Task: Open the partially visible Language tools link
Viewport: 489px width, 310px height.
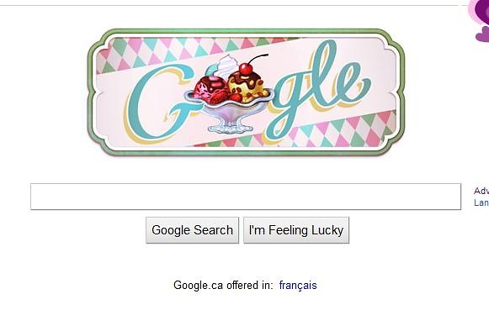Action: pyautogui.click(x=481, y=202)
